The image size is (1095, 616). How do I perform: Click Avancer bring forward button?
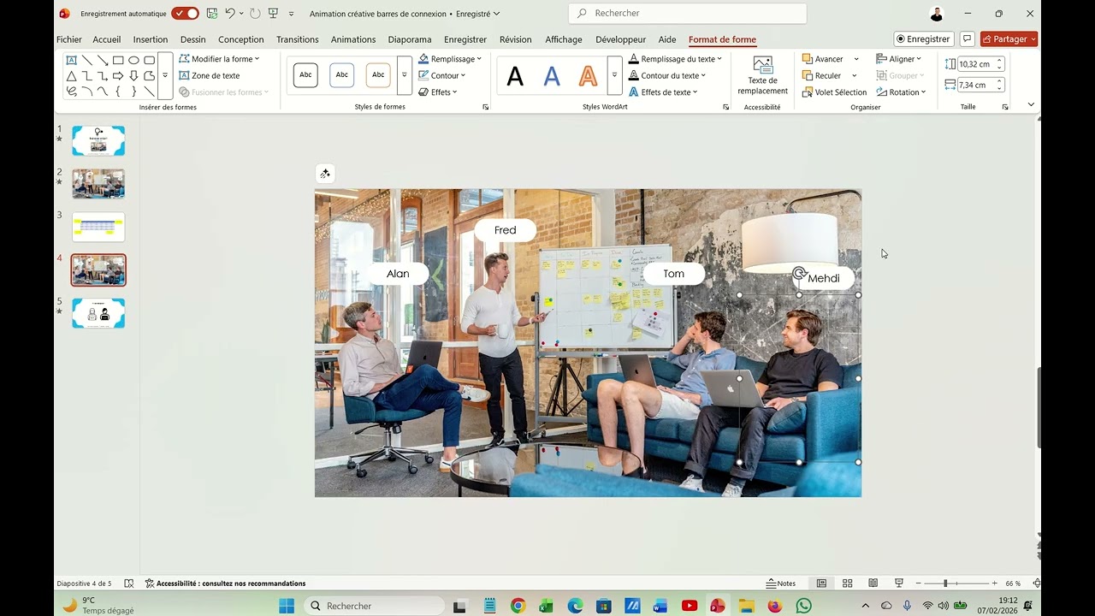coord(823,59)
